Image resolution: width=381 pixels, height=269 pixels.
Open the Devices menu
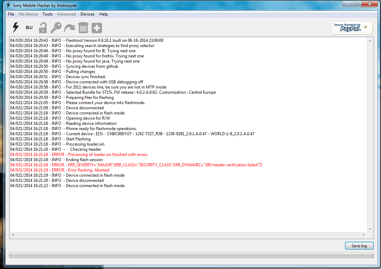[87, 14]
